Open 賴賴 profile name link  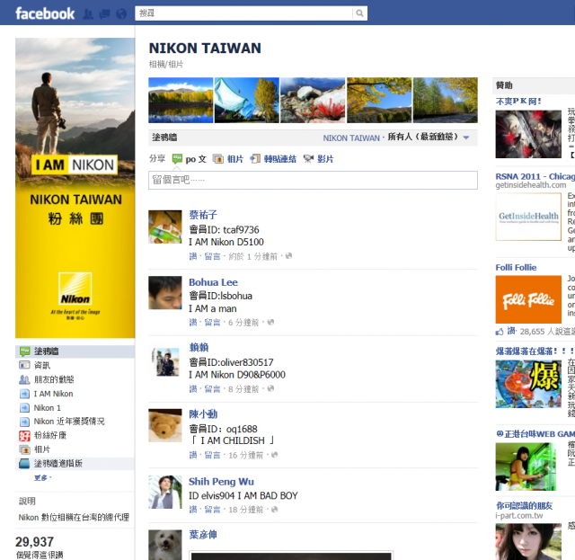tap(199, 347)
